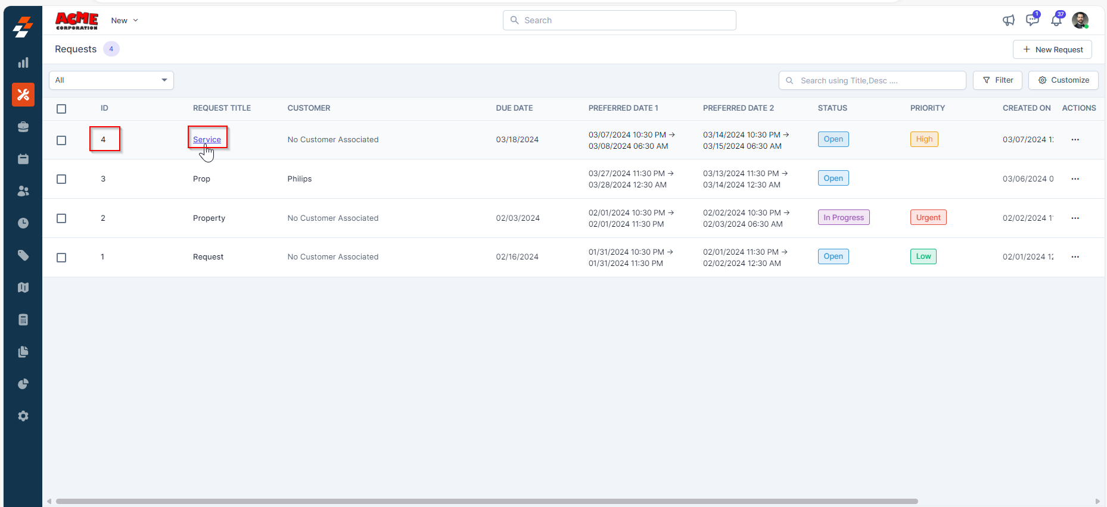Image resolution: width=1107 pixels, height=507 pixels.
Task: Click the Priority column header
Action: pyautogui.click(x=927, y=108)
